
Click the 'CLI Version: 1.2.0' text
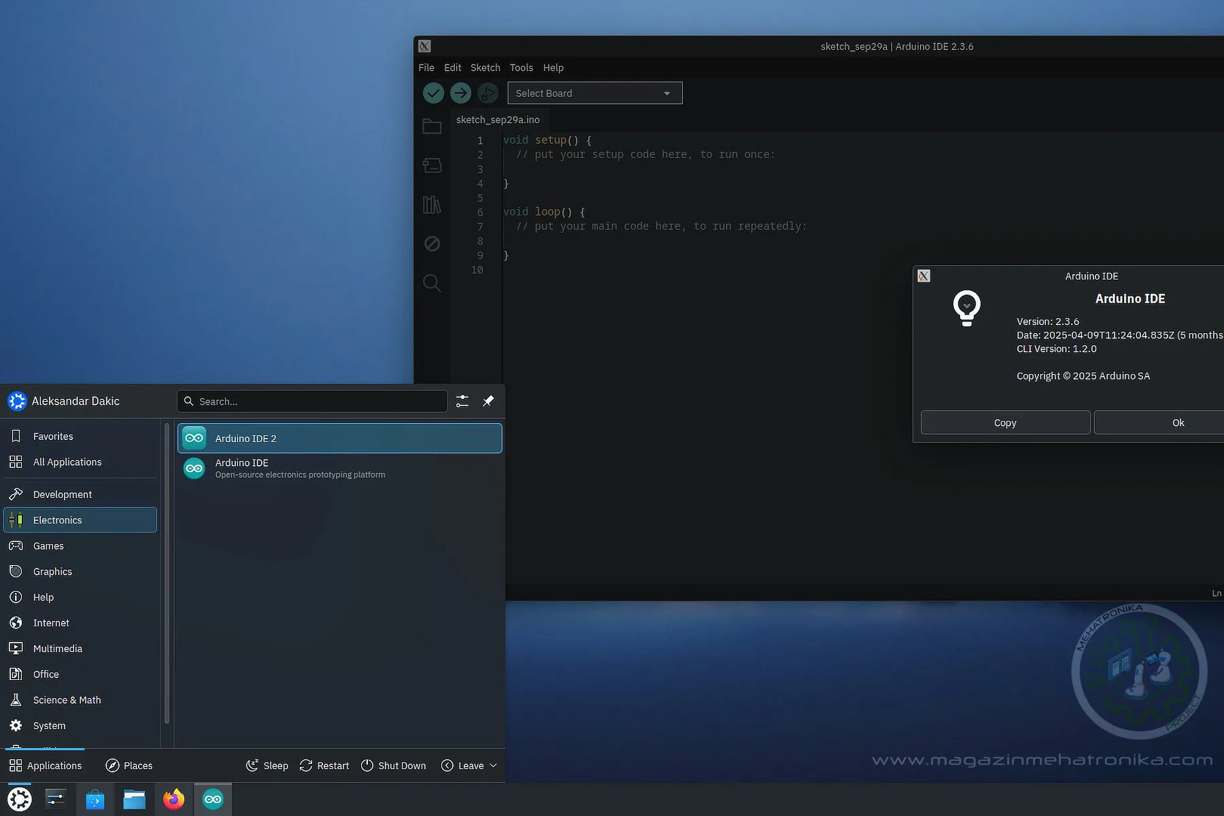tap(1057, 349)
